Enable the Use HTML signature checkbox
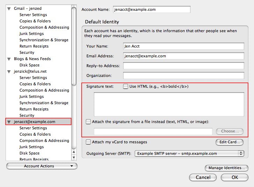The width and height of the screenshot is (254, 187). click(126, 87)
